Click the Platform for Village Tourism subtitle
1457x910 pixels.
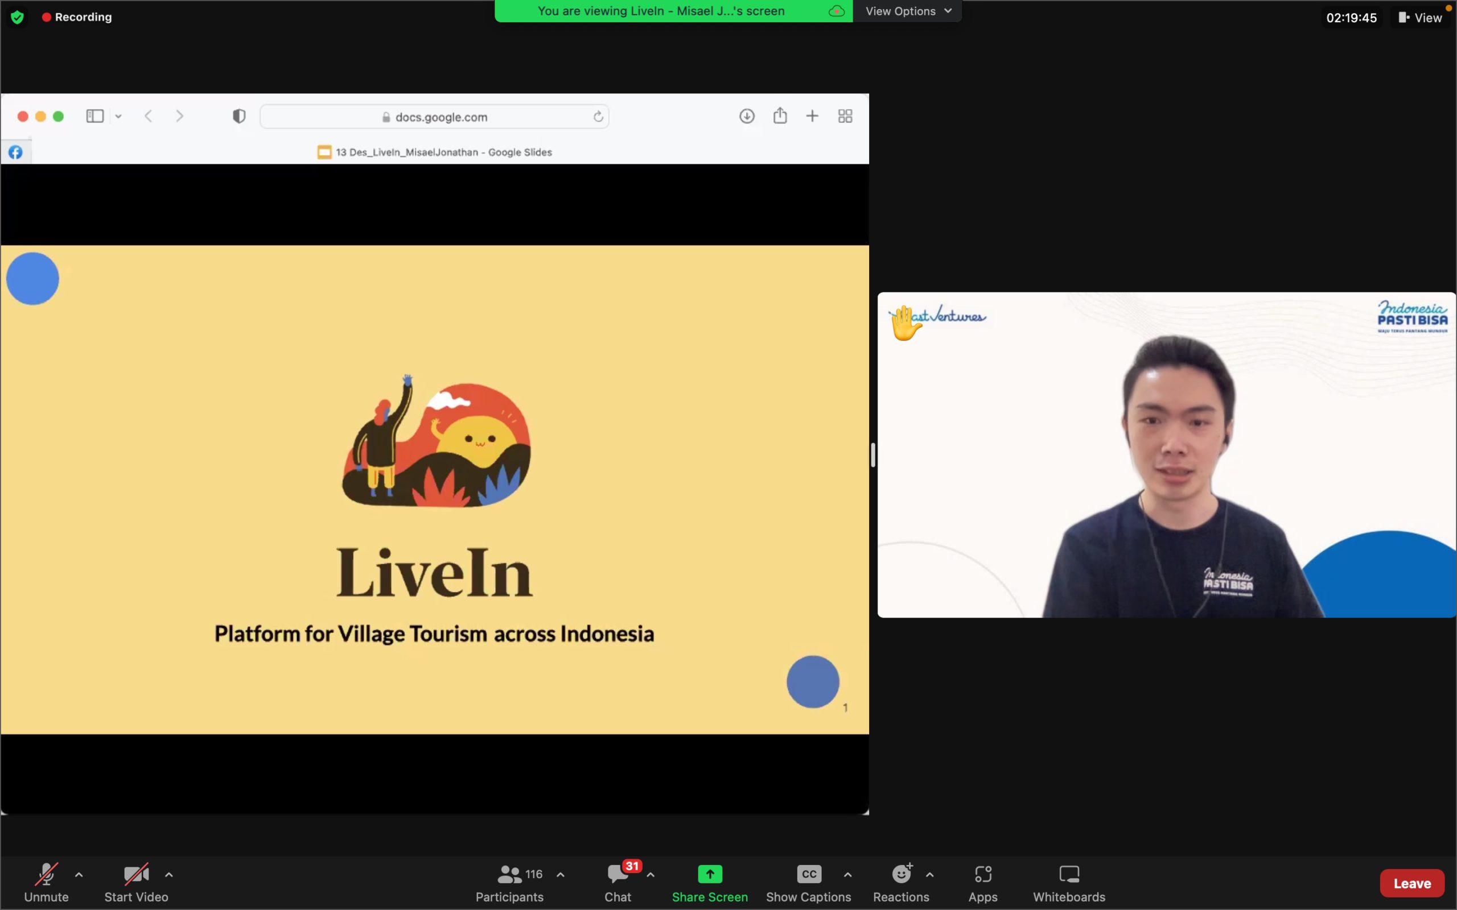tap(434, 634)
